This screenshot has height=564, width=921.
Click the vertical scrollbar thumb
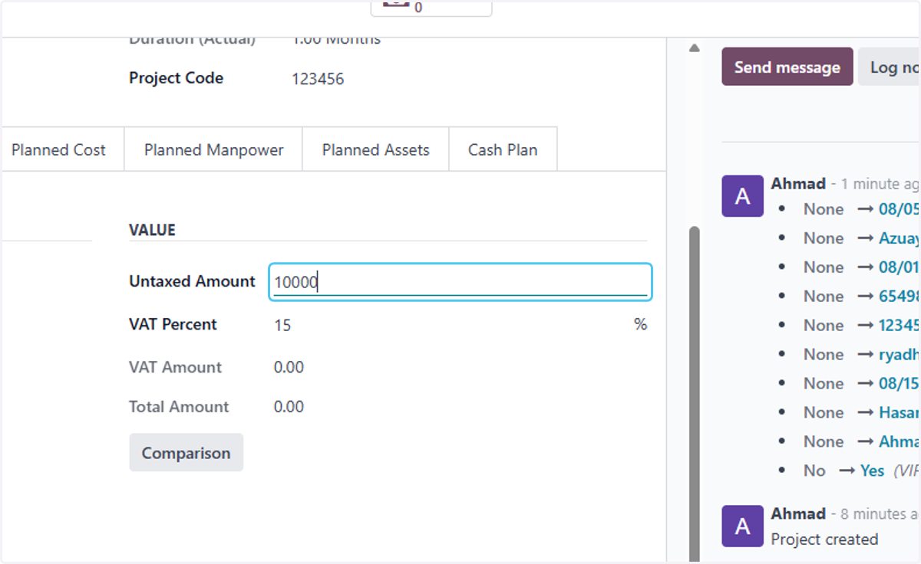point(695,395)
